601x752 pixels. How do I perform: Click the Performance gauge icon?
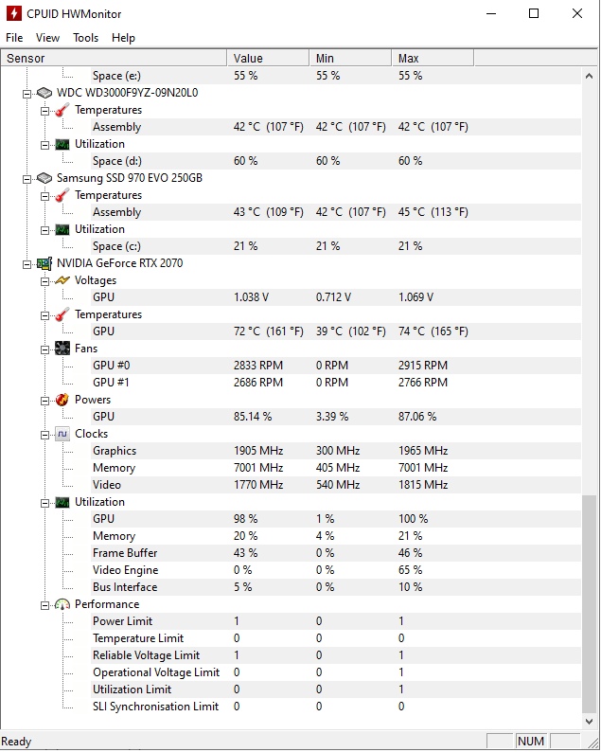(x=62, y=604)
